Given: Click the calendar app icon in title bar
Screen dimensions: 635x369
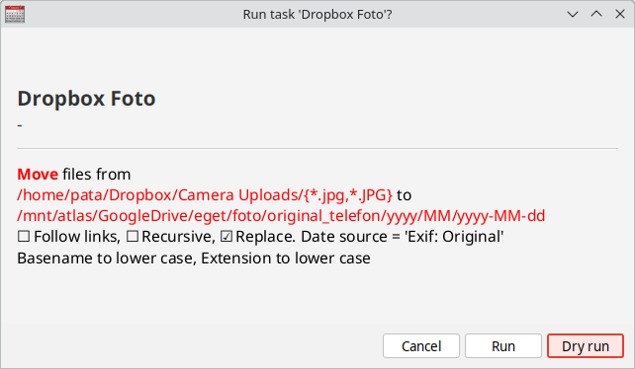Looking at the screenshot, I should [15, 14].
